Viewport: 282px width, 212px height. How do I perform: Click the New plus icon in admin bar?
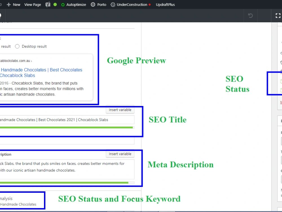9,5
